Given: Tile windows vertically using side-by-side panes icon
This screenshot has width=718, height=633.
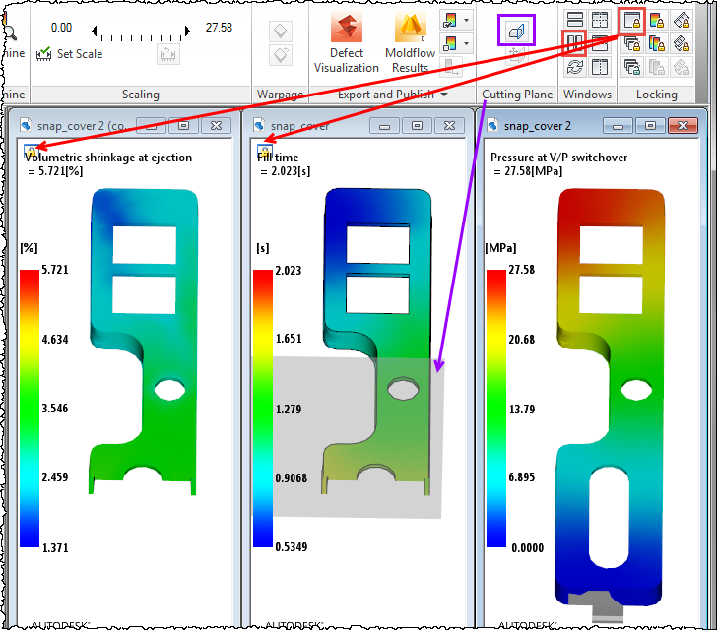Looking at the screenshot, I should (x=574, y=44).
